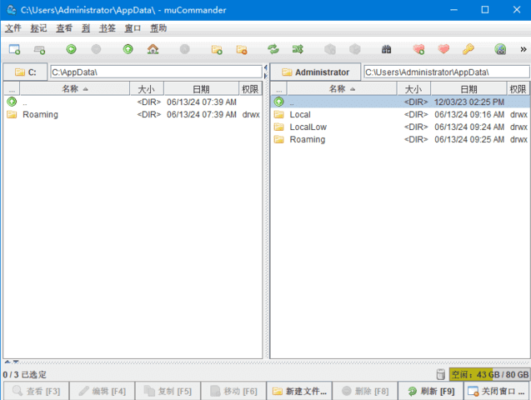Click 查看 [F3] button
531x400 pixels.
36,391
